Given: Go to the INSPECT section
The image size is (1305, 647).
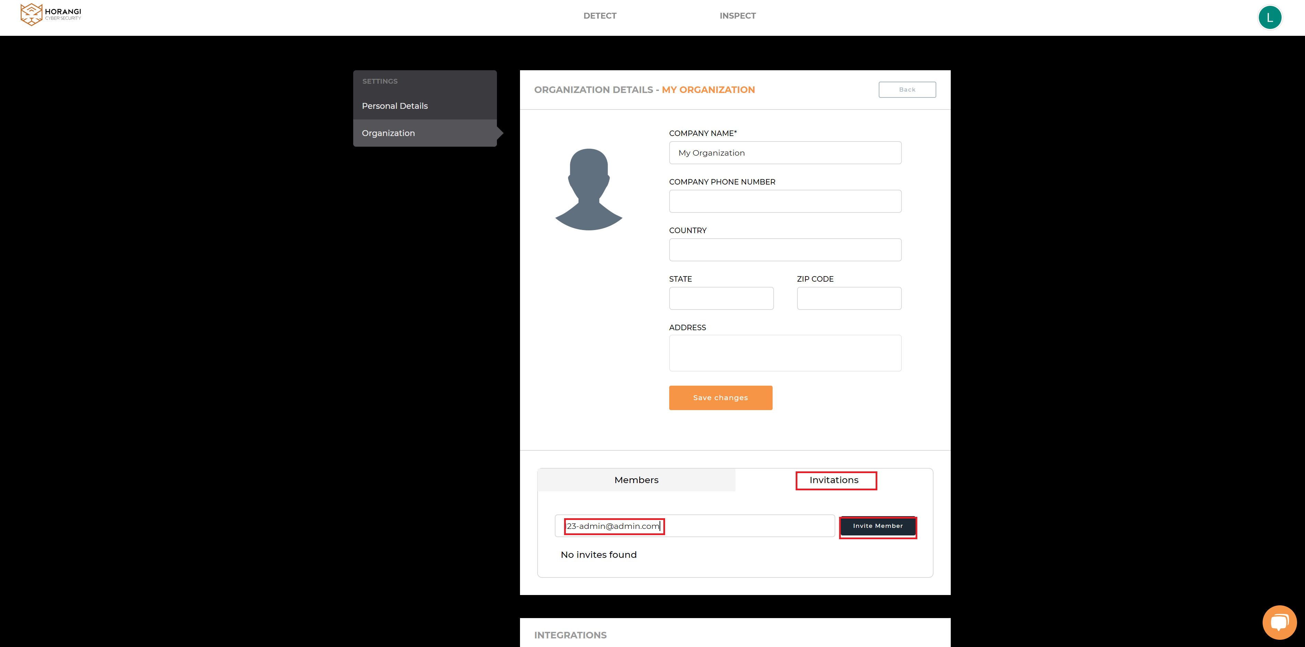Looking at the screenshot, I should [737, 16].
